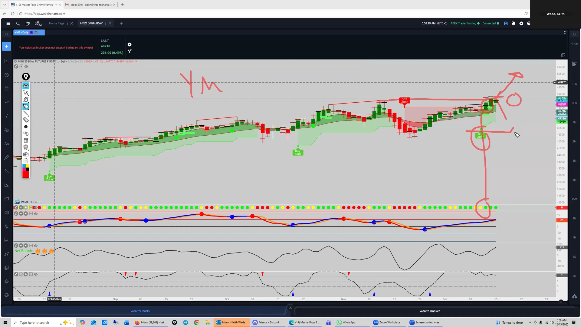Screen dimensions: 581x327
Task: Collapse the left sidebar double chevron
Action: (x=6, y=34)
